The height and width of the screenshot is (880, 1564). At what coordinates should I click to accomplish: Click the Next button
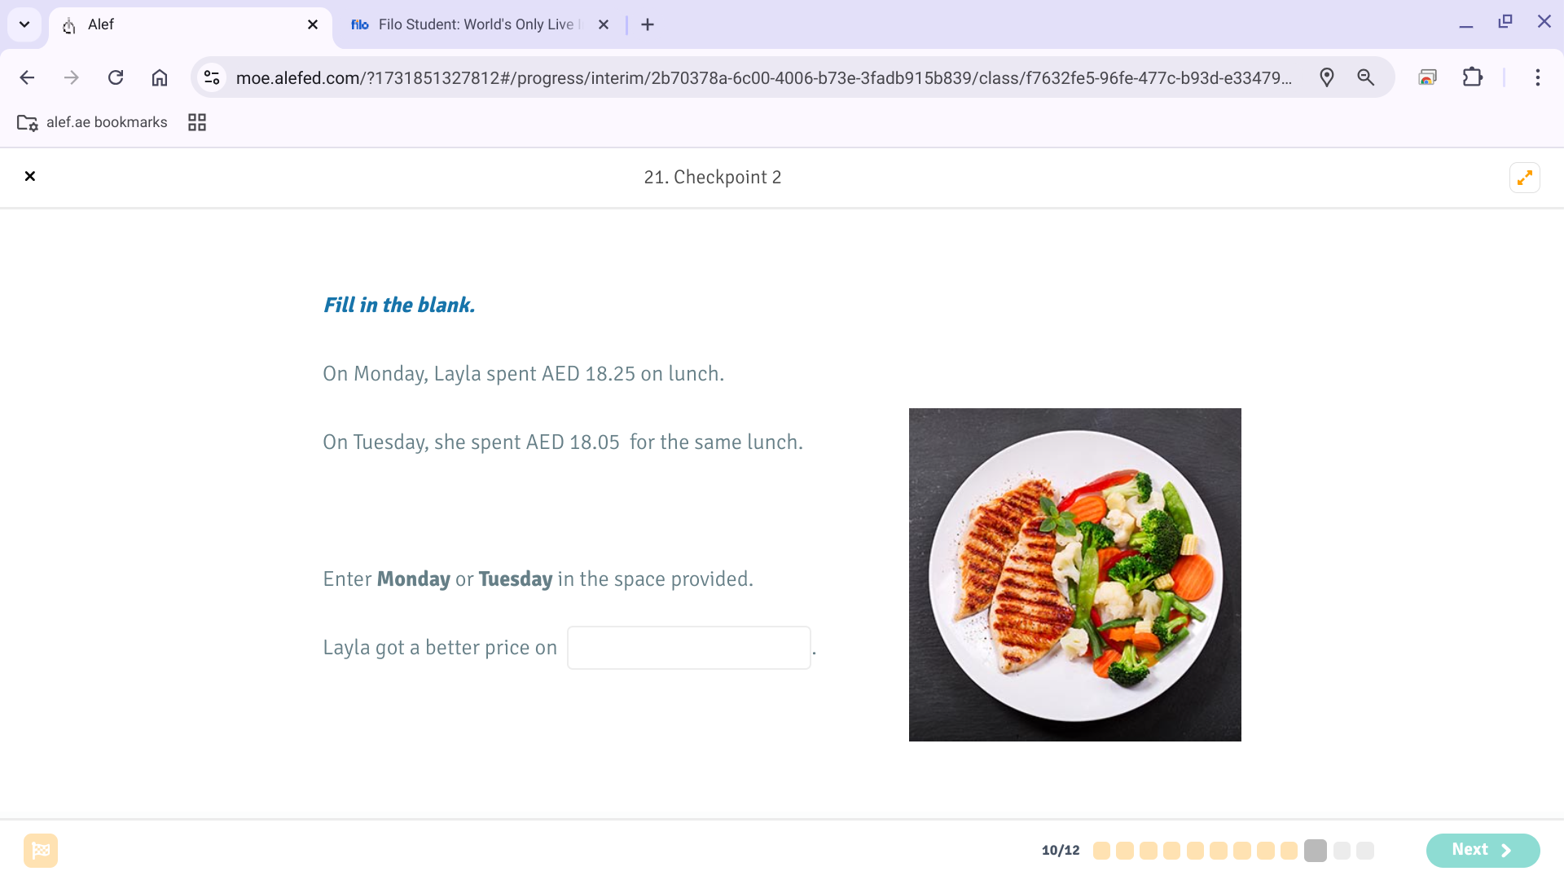1483,850
